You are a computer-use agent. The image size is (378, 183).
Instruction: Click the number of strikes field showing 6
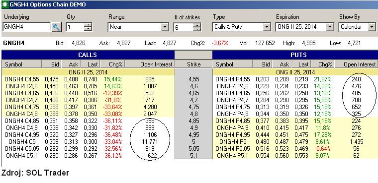(x=183, y=27)
